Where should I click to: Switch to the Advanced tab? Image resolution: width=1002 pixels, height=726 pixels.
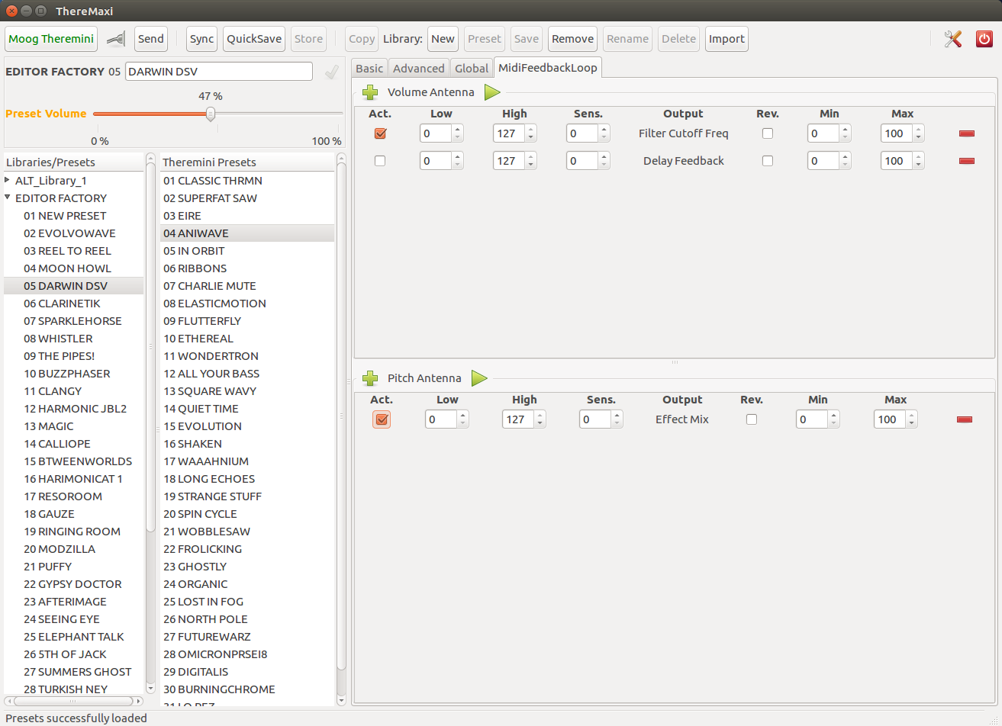(x=418, y=69)
